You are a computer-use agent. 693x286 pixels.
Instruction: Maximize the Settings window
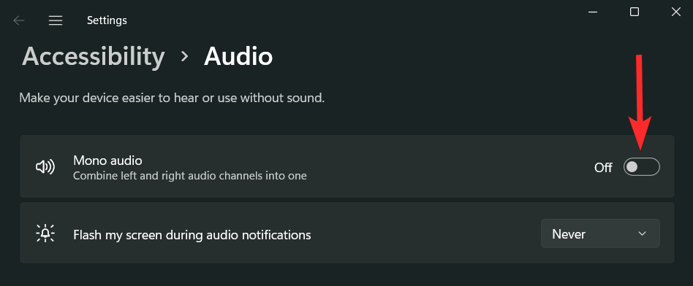pos(635,12)
